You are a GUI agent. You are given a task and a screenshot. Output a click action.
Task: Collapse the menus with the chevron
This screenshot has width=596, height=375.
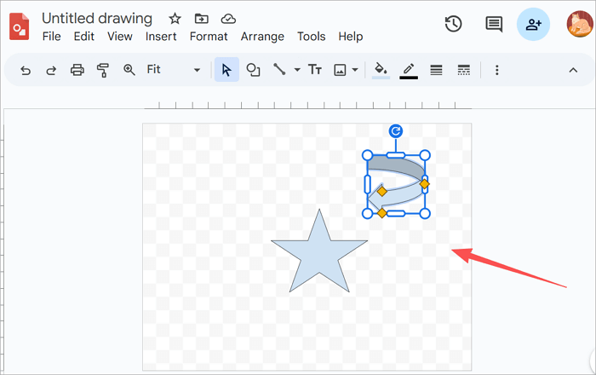click(573, 70)
